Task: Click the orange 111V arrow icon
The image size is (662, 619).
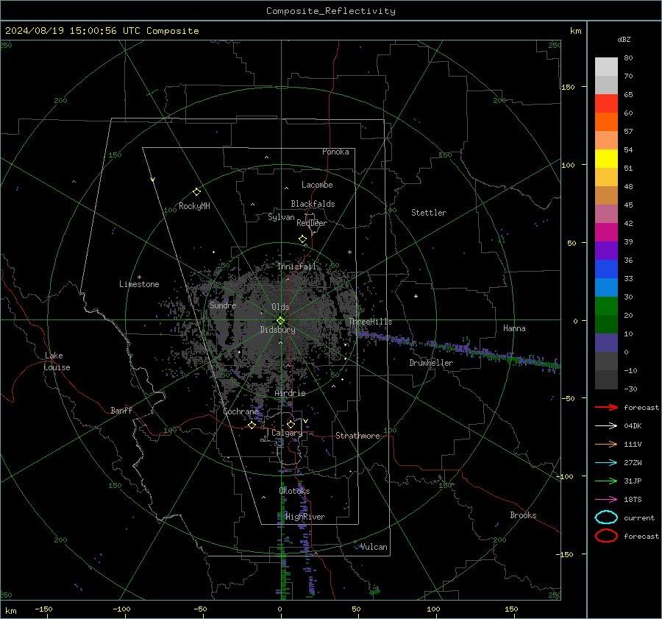Action: pyautogui.click(x=606, y=444)
